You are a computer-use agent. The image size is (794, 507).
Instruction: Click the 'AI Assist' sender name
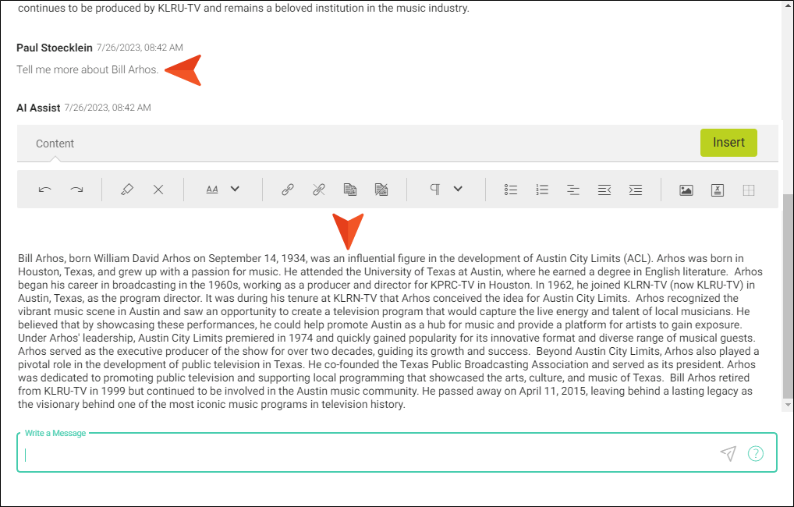(x=38, y=108)
